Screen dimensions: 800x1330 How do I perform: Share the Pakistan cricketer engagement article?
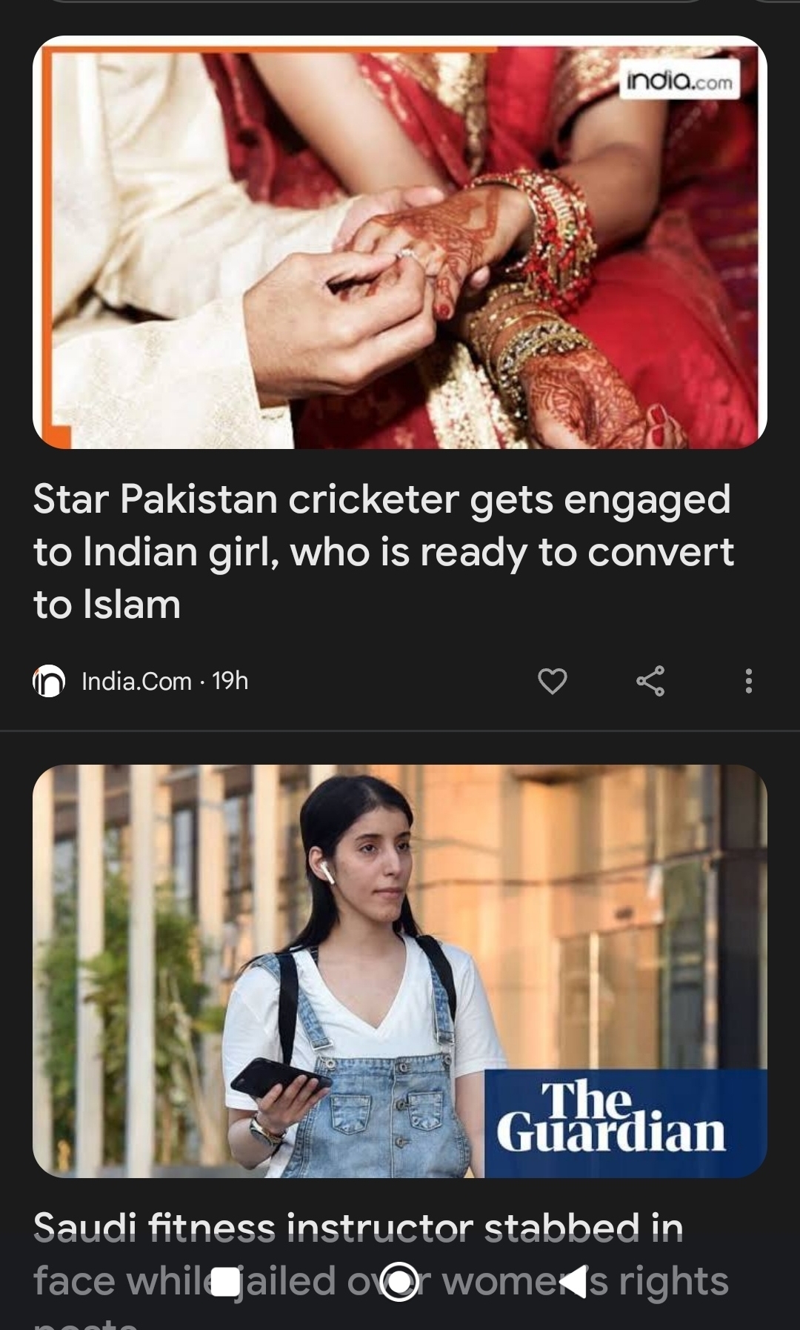pyautogui.click(x=650, y=680)
